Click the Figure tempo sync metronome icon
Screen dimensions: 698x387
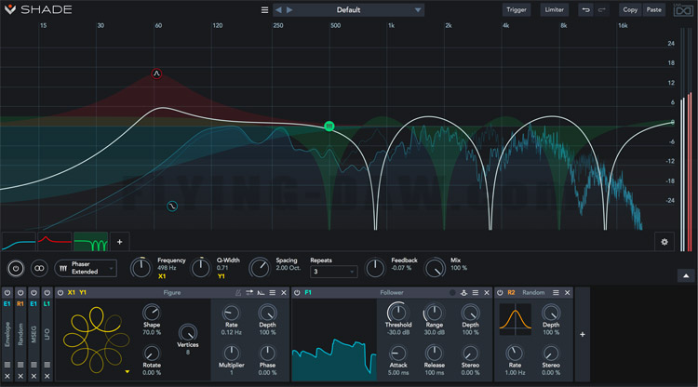(x=238, y=293)
